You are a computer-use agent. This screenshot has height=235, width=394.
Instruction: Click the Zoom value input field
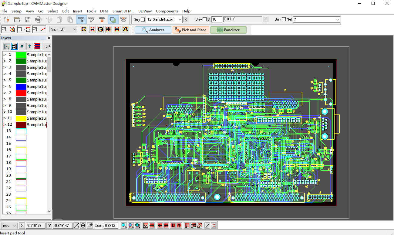(x=111, y=226)
